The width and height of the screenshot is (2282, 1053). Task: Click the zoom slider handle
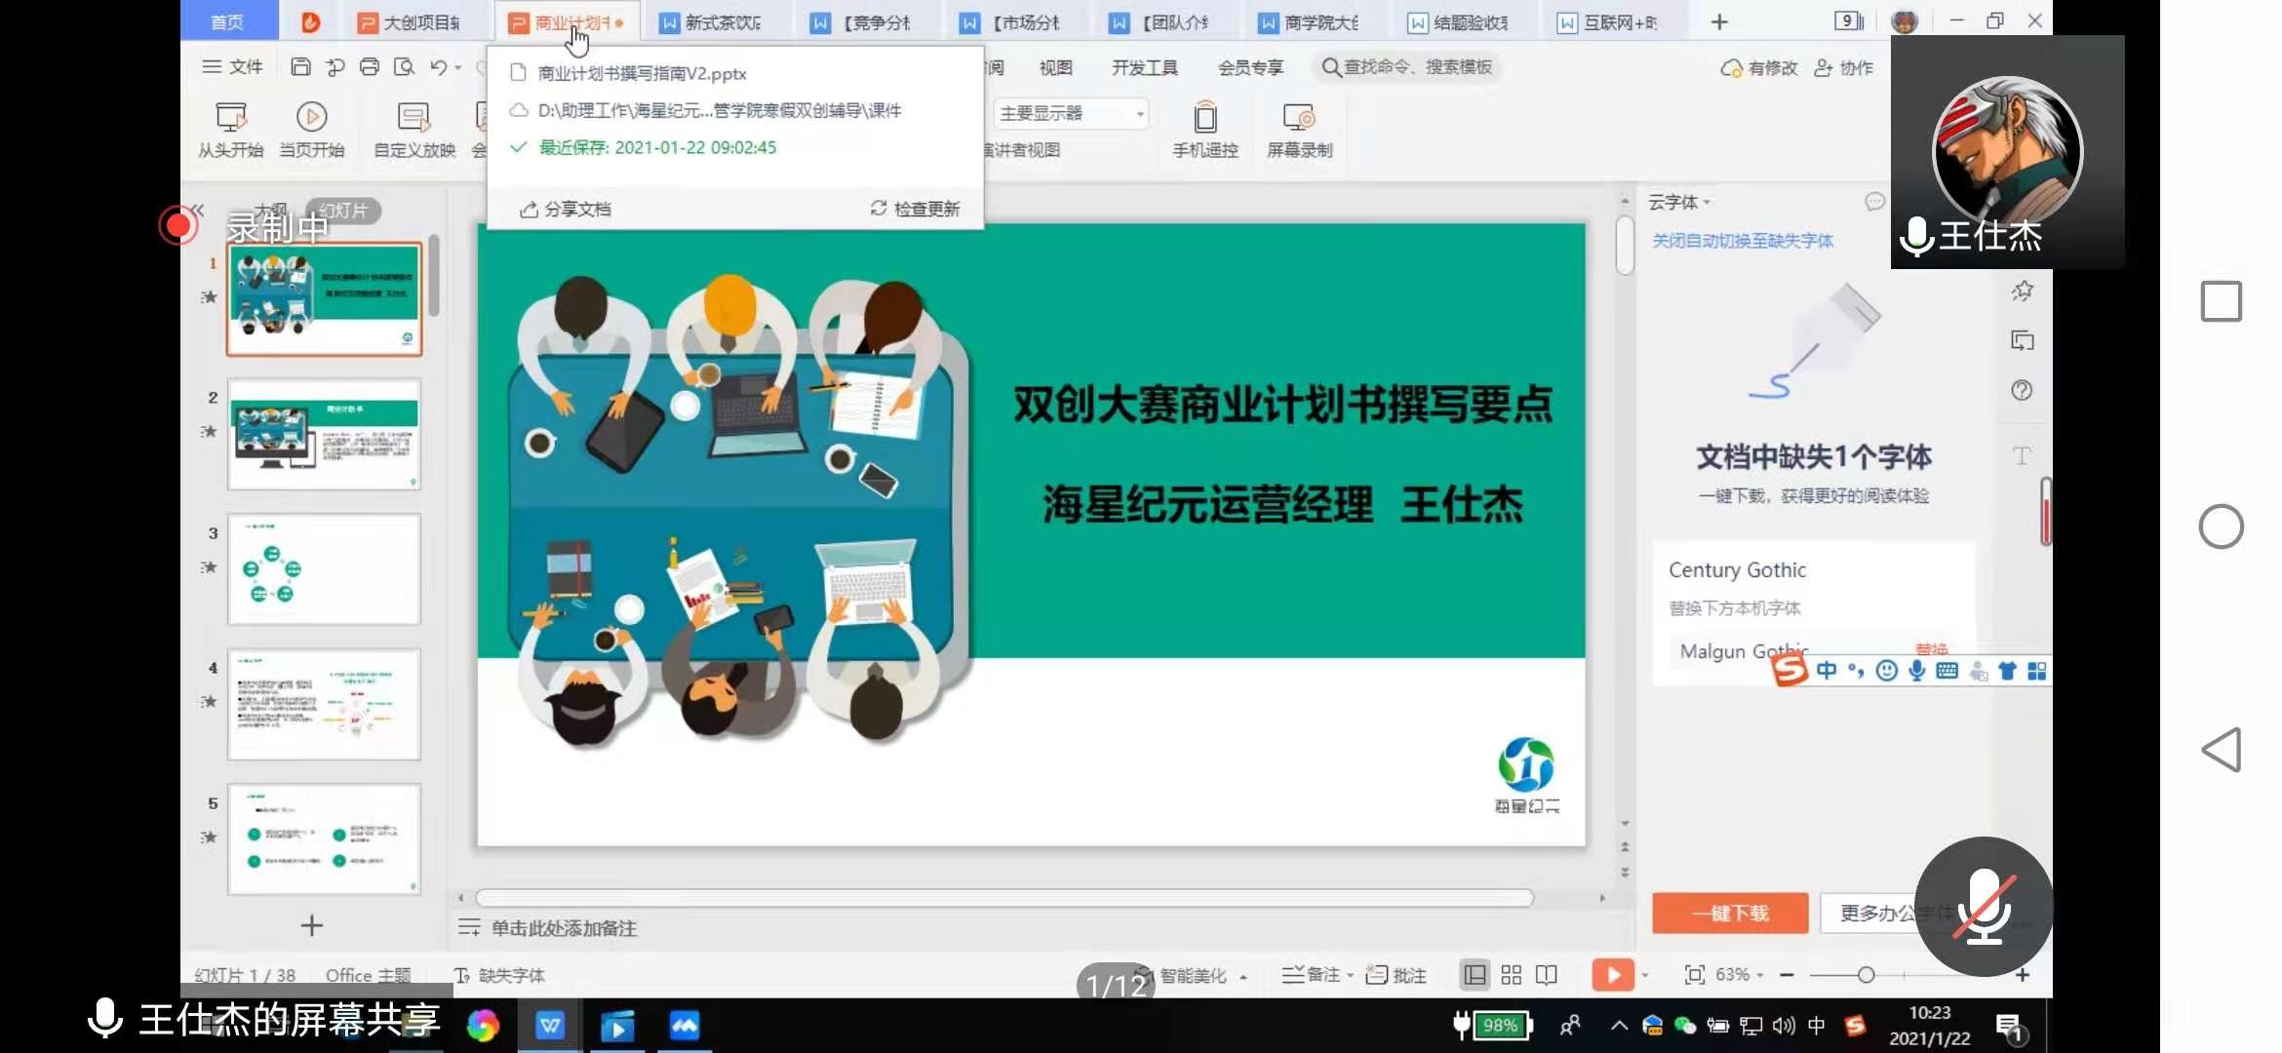click(x=1866, y=974)
